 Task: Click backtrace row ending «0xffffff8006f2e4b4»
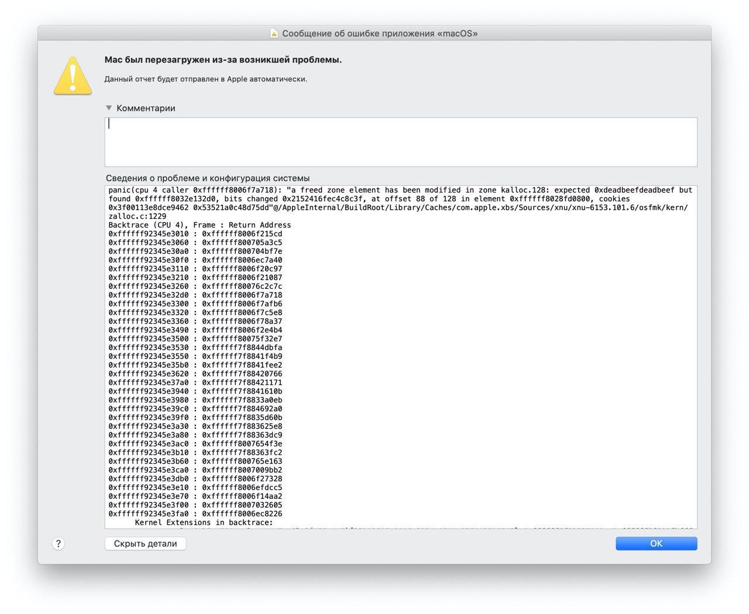tap(195, 330)
